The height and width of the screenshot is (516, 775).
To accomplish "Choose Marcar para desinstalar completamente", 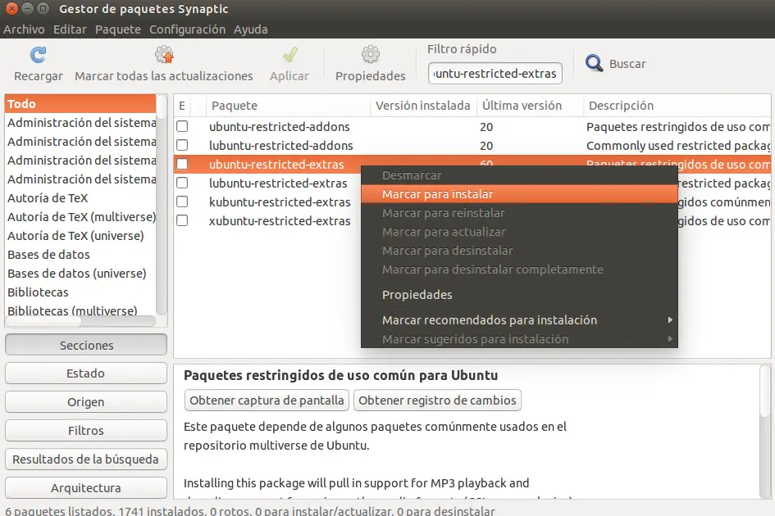I will pos(519,269).
